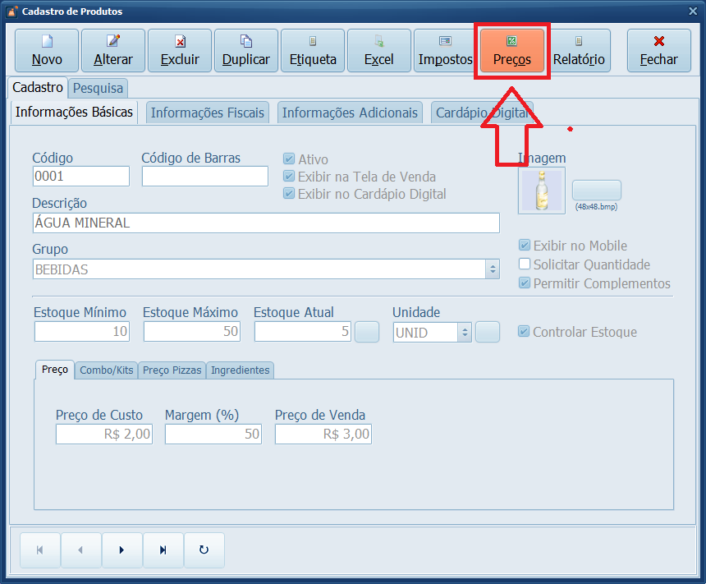
Task: Open the Unidade dropdown
Action: pyautogui.click(x=465, y=333)
